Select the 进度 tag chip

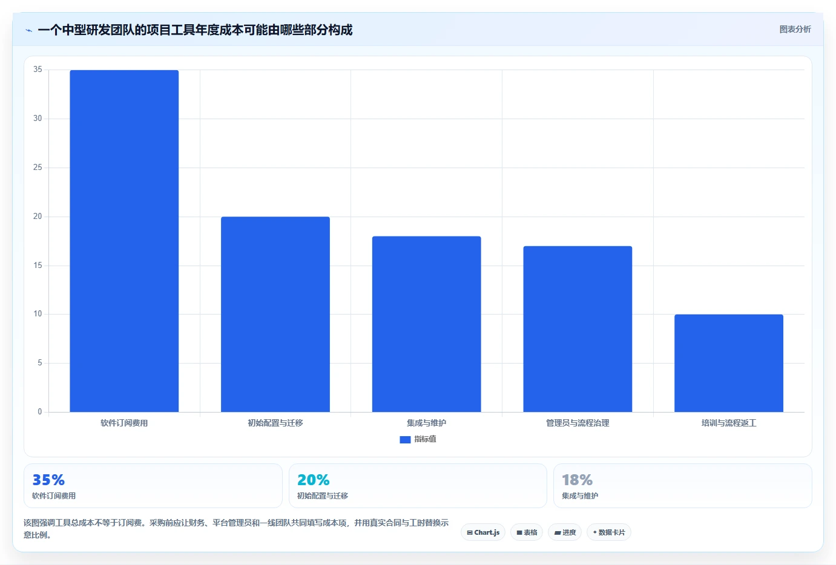point(565,532)
